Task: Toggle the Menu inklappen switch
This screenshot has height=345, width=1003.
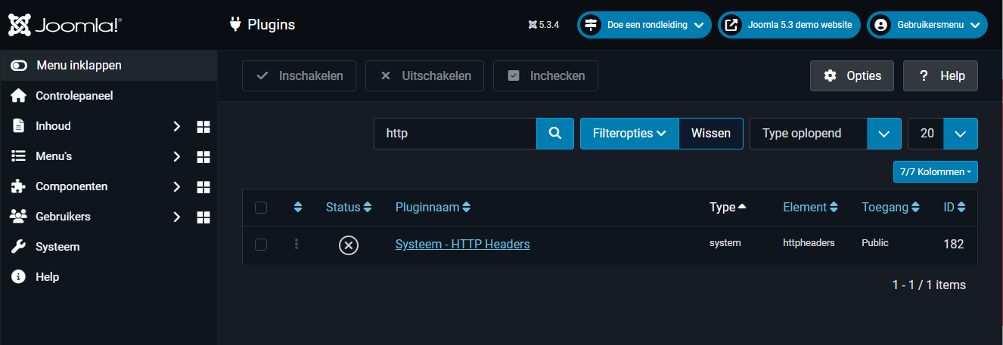Action: click(x=19, y=66)
